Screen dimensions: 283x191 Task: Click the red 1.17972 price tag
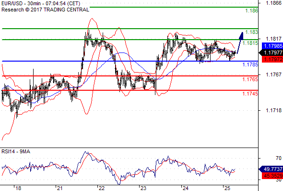click(x=272, y=59)
